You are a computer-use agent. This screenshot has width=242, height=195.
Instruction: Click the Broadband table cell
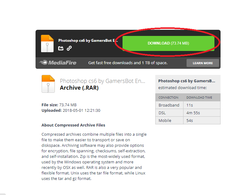tap(169, 105)
